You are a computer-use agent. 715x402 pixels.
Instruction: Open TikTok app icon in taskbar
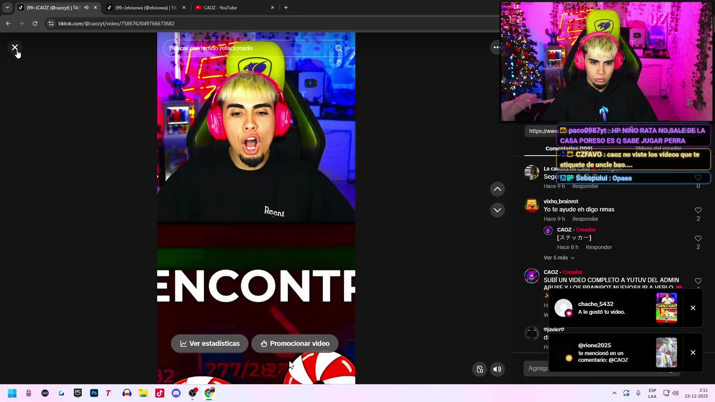160,393
